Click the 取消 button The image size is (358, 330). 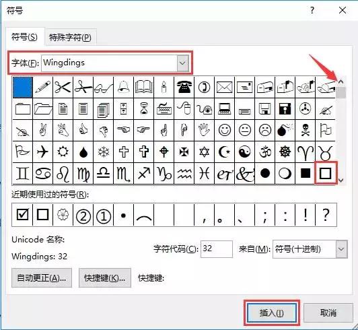point(328,313)
